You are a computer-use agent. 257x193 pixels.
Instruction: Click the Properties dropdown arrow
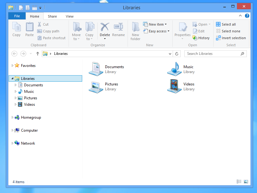tap(183, 39)
